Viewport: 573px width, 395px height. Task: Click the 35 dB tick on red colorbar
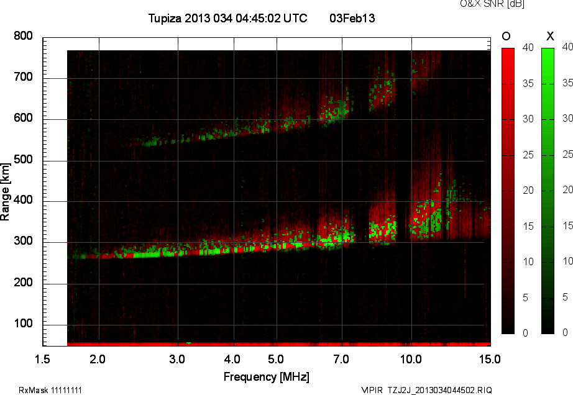coord(528,84)
